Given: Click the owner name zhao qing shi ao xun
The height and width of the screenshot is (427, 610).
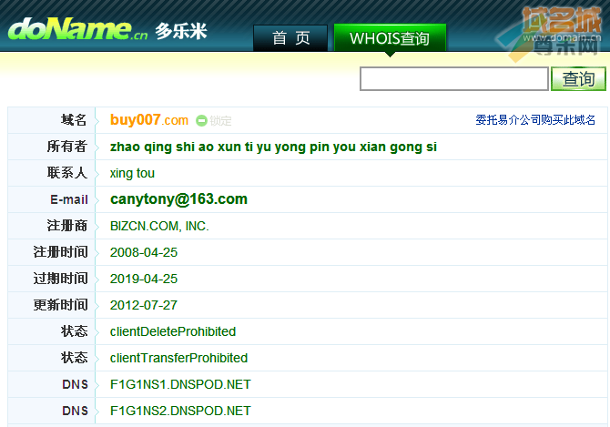Looking at the screenshot, I should click(x=273, y=147).
